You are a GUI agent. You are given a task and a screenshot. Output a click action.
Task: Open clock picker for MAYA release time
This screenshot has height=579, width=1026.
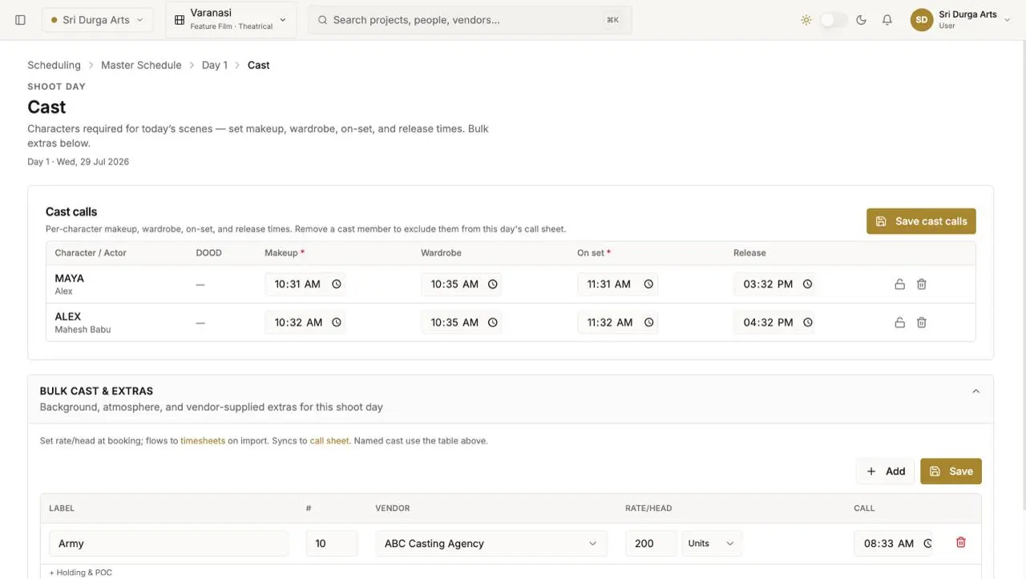807,284
